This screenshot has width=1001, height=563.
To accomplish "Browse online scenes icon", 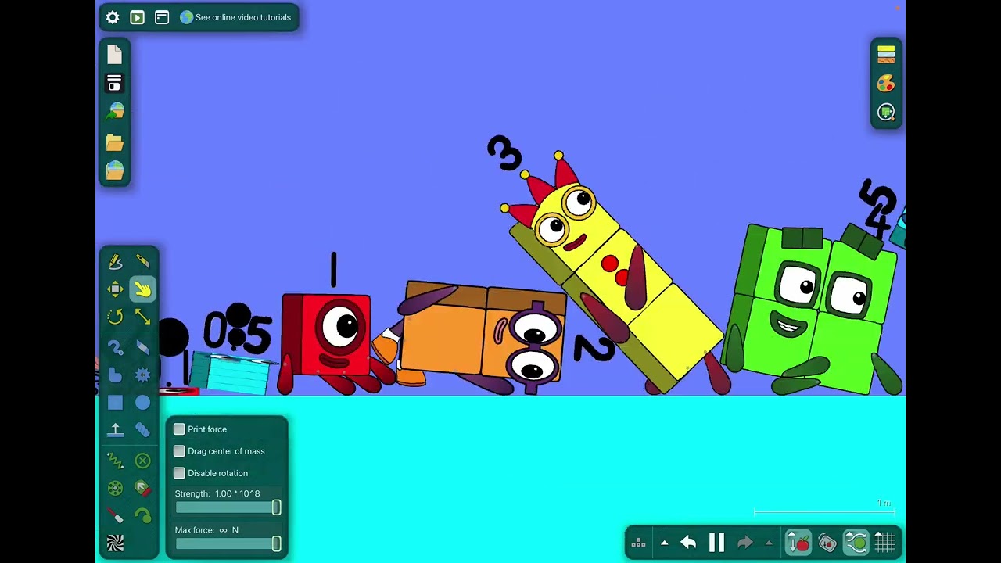I will pyautogui.click(x=115, y=111).
